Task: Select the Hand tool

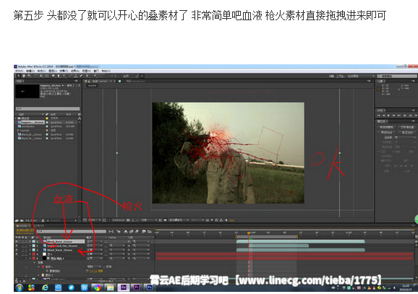Action: (x=24, y=76)
